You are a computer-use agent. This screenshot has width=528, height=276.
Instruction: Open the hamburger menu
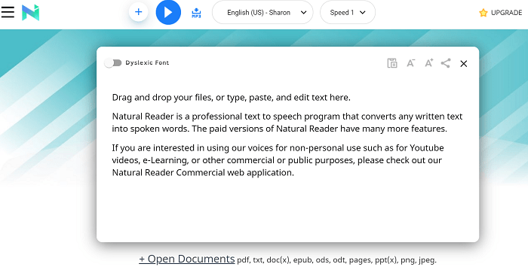click(8, 12)
